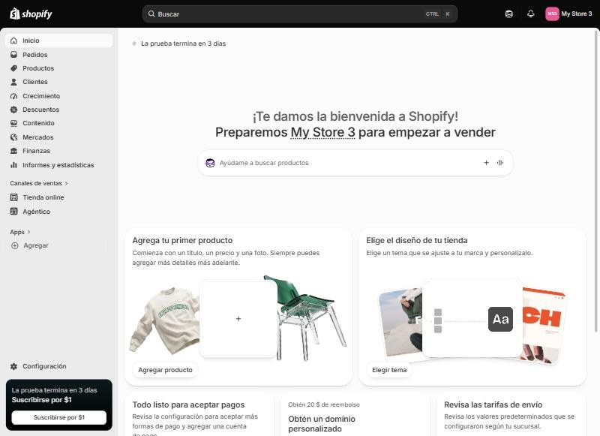Click the Shopify logo
Image resolution: width=600 pixels, height=436 pixels.
[x=31, y=14]
